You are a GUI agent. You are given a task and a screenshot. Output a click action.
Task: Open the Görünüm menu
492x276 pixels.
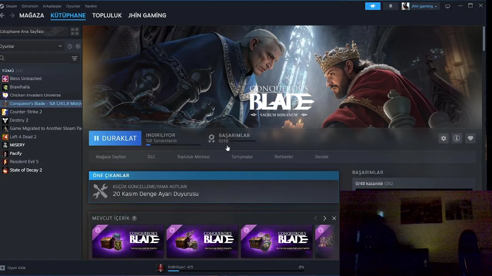click(30, 6)
